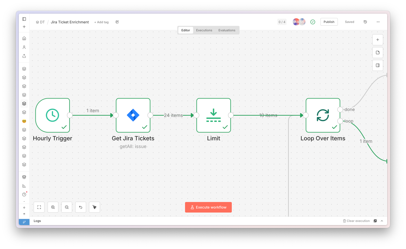The image size is (406, 249).
Task: Select the Get Jira Tickets node
Action: coord(133,115)
